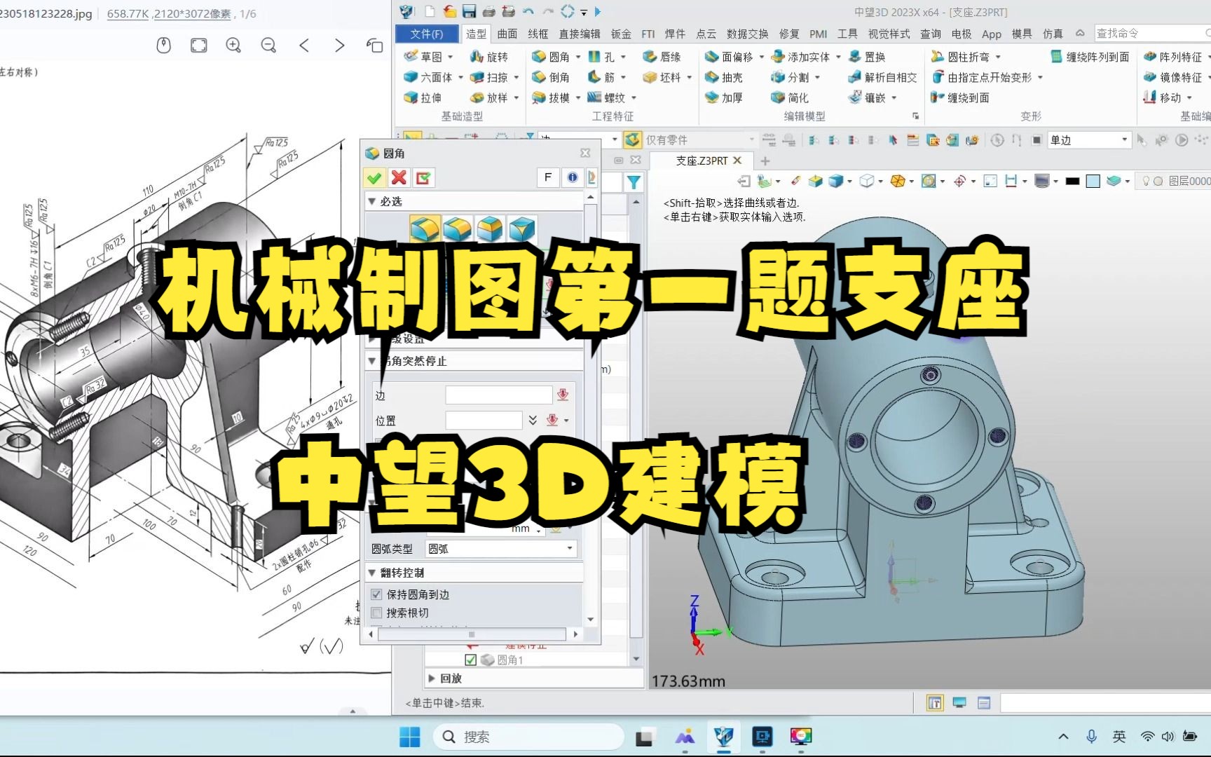This screenshot has height=757, width=1211.
Task: Select the 加厚 thicken tool
Action: (724, 97)
